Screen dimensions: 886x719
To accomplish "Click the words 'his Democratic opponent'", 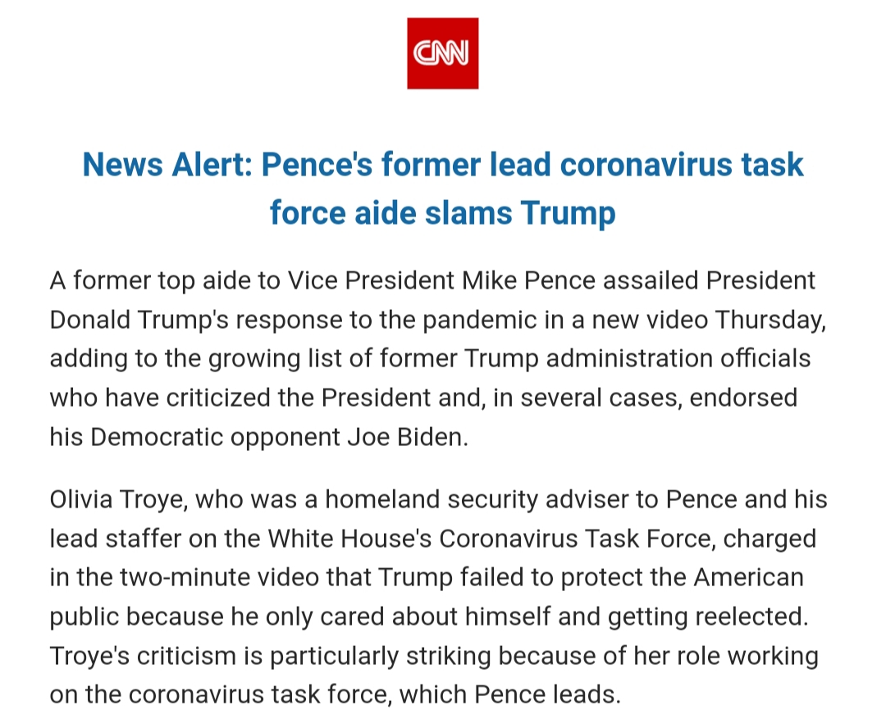I will [x=195, y=438].
